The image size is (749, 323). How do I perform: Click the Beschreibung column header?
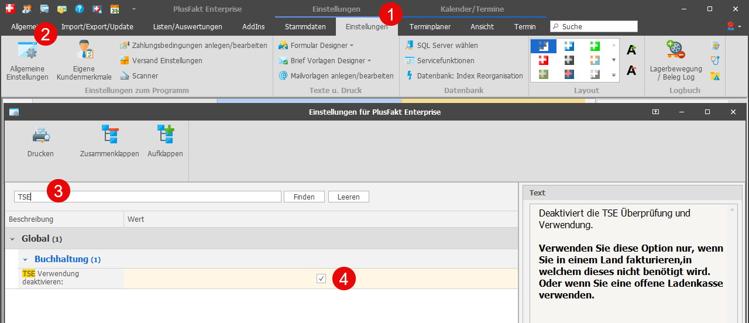tap(64, 219)
